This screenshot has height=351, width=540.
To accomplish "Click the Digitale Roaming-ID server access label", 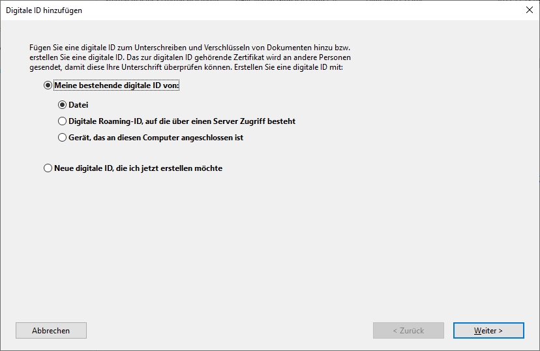I will [182, 121].
